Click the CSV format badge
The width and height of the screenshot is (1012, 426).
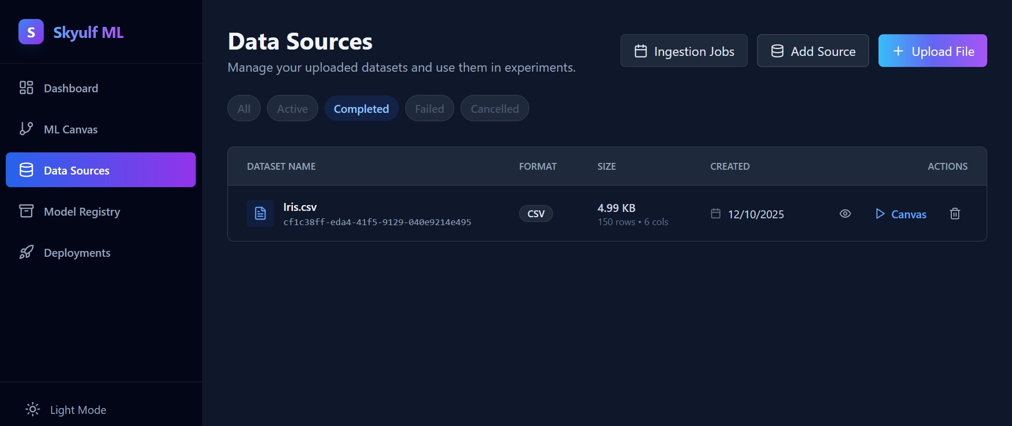tap(536, 214)
